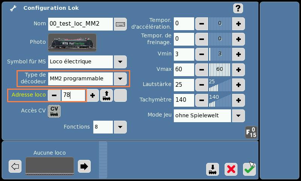Screen dimensions: 301x181
Task: Decrease Vmax with minus button
Action: coord(202,70)
